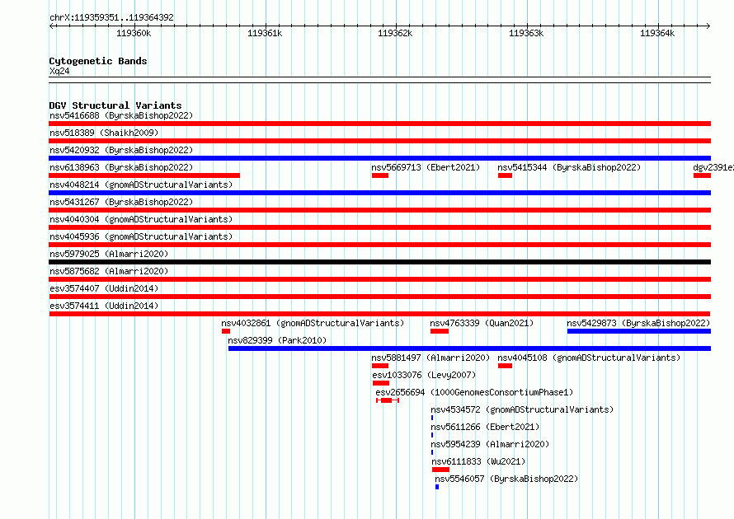Click the red bar of nsv4045936
This screenshot has width=734, height=519.
(379, 245)
